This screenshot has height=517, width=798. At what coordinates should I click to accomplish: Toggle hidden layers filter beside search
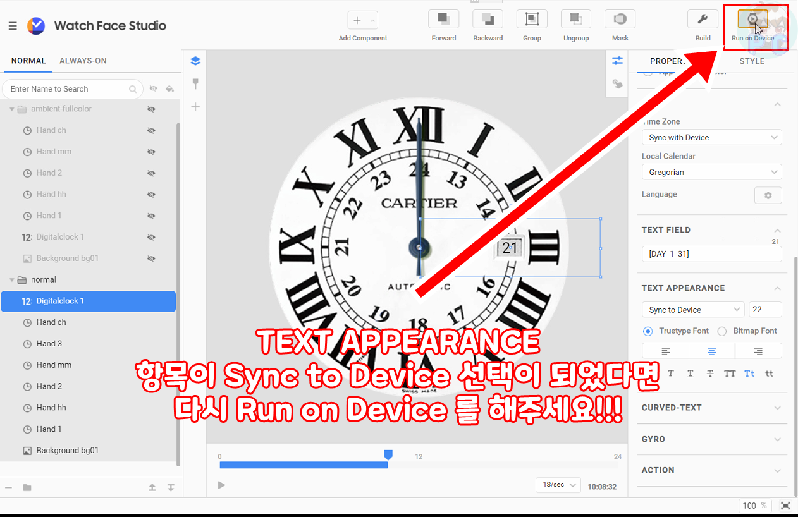coord(153,88)
